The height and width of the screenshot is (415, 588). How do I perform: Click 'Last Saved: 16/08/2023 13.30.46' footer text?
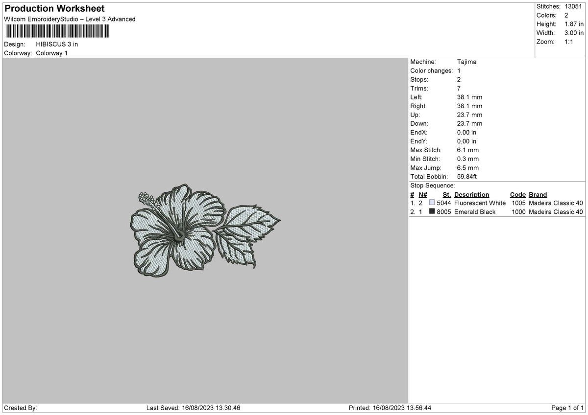pos(193,408)
